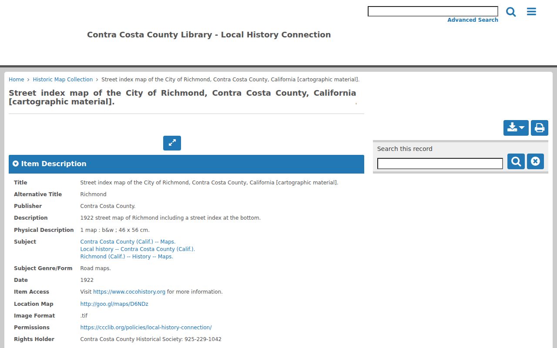Clear the record search with X button
This screenshot has height=348, width=557.
tap(535, 161)
